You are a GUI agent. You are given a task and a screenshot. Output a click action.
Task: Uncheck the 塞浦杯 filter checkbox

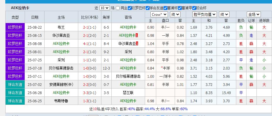coord(165,8)
